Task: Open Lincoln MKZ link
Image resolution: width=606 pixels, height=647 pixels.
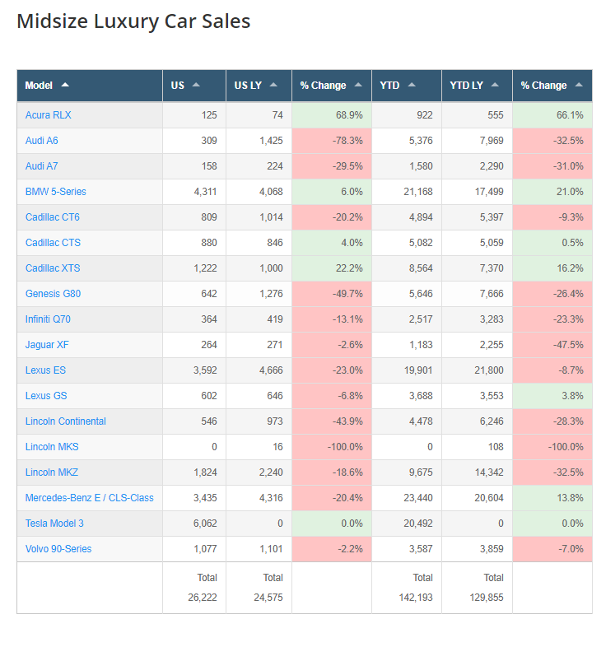Action: 52,472
